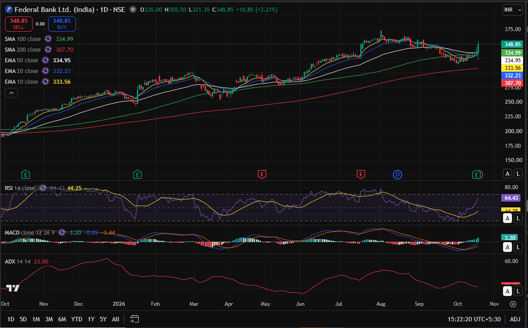Screen dimensions: 528x328
Task: Click the purple circular icon in MACD legend
Action: pyautogui.click(x=62, y=233)
